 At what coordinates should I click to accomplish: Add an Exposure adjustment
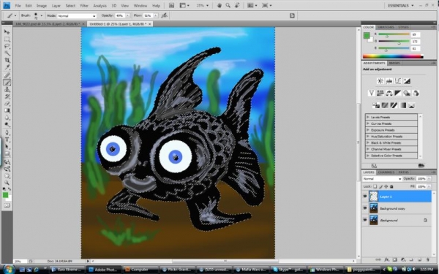coord(407,81)
